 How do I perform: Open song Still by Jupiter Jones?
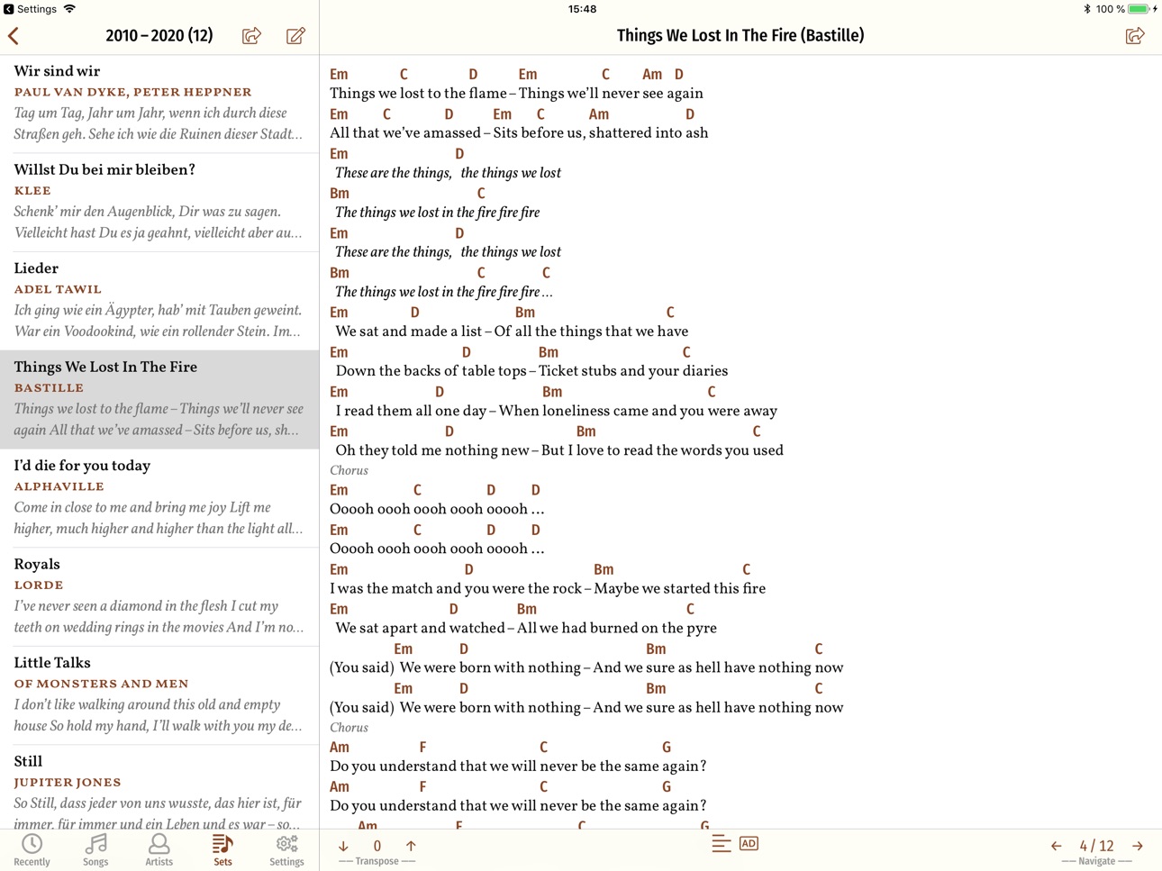[159, 789]
